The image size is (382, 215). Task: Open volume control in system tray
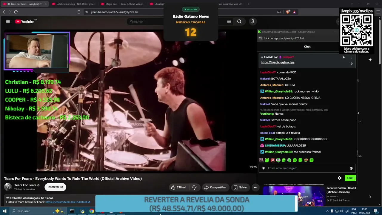pyautogui.click(x=342, y=211)
